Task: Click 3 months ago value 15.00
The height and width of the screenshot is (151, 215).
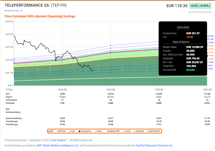Action: click(x=111, y=121)
